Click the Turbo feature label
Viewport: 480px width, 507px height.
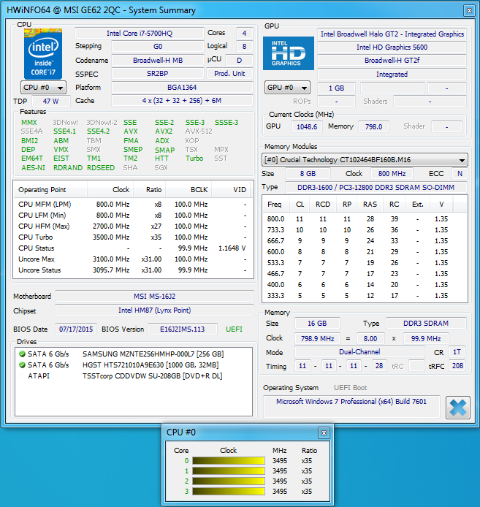(194, 158)
